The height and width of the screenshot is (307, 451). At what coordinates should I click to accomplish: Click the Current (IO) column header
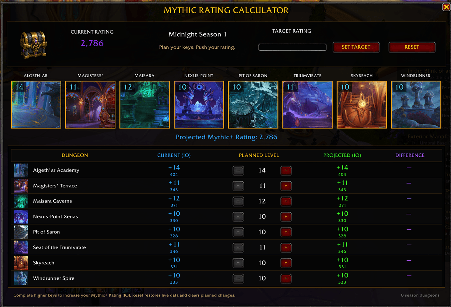[174, 155]
